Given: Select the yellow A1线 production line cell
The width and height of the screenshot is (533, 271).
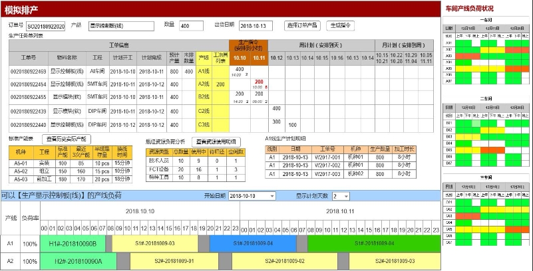Looking at the screenshot, I should (204, 71).
